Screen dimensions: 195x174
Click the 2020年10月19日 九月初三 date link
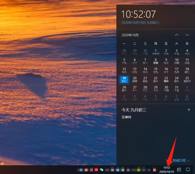[x=140, y=23]
